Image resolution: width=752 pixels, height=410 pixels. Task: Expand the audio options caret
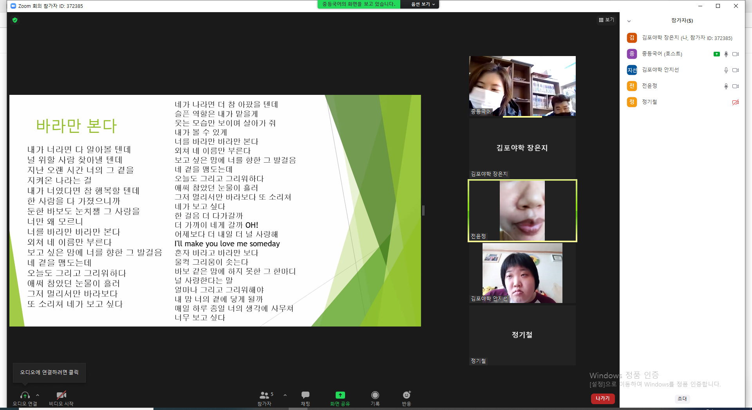[x=38, y=395]
